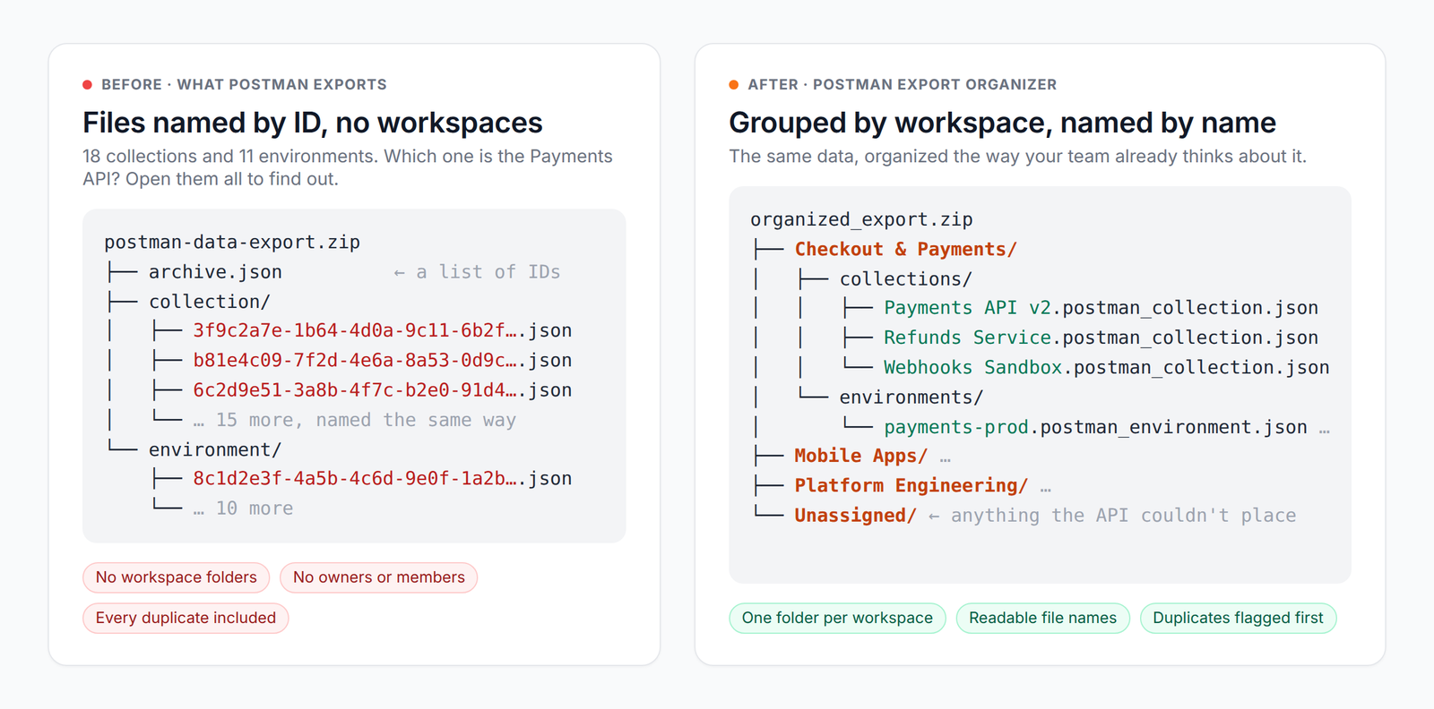
Task: Click the 6c2d9e51-3a8b JSON file name
Action: click(383, 390)
